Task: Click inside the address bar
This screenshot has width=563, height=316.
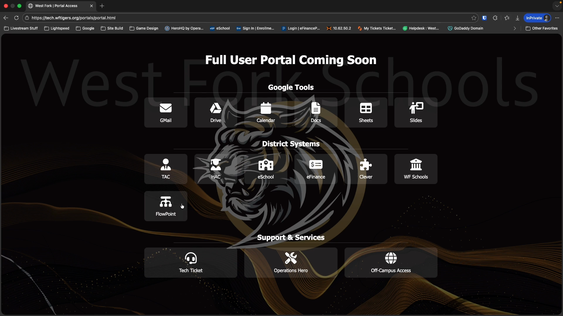Action: tap(176, 18)
